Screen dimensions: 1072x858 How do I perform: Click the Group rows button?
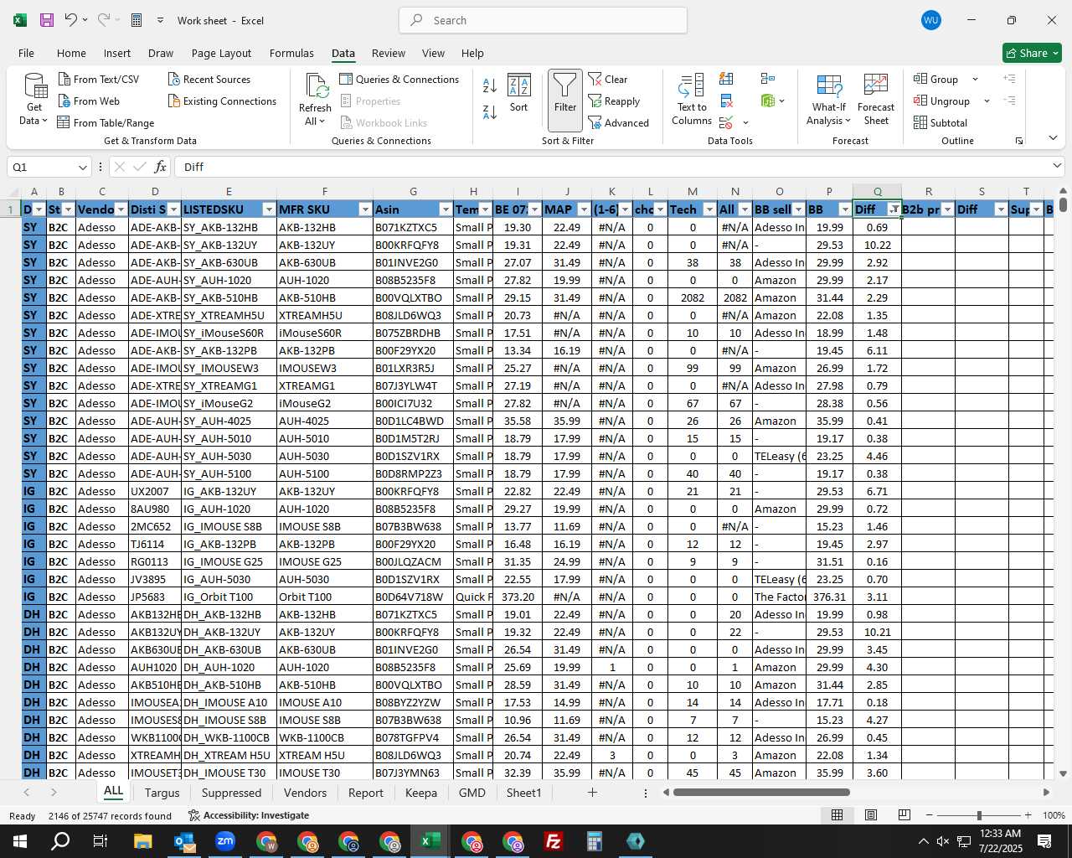click(x=936, y=79)
